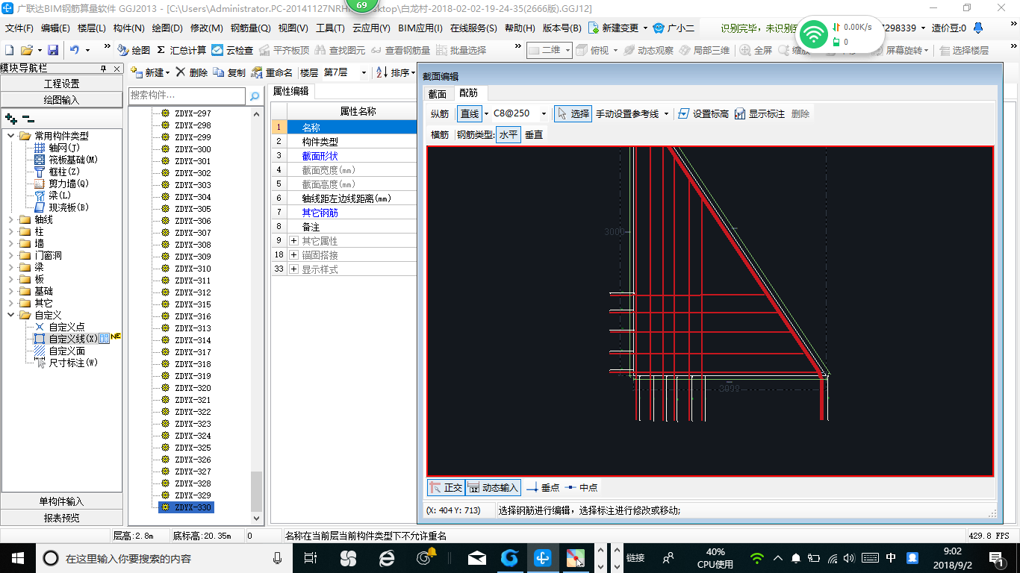Select 自定义线(X) tree item

73,339
